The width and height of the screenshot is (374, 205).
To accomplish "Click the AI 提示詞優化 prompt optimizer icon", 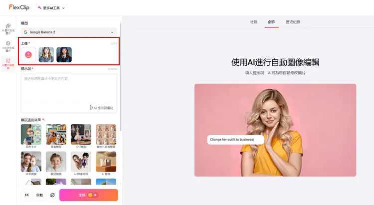I will click(x=91, y=108).
